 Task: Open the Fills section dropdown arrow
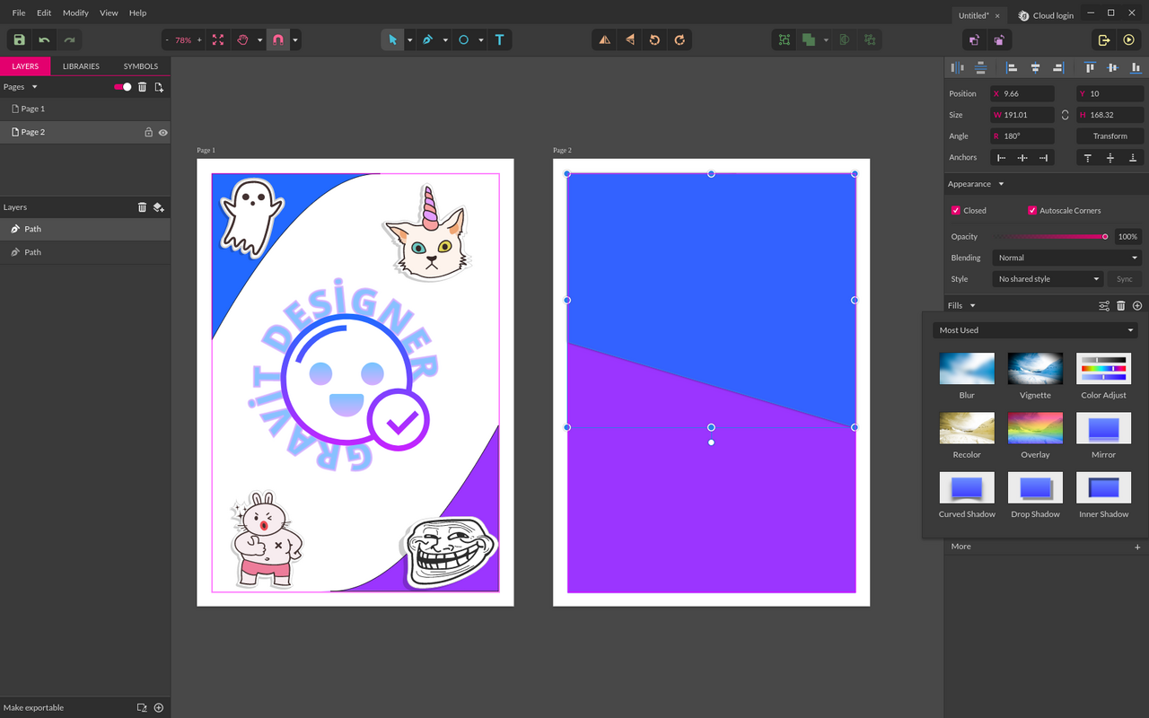[972, 306]
